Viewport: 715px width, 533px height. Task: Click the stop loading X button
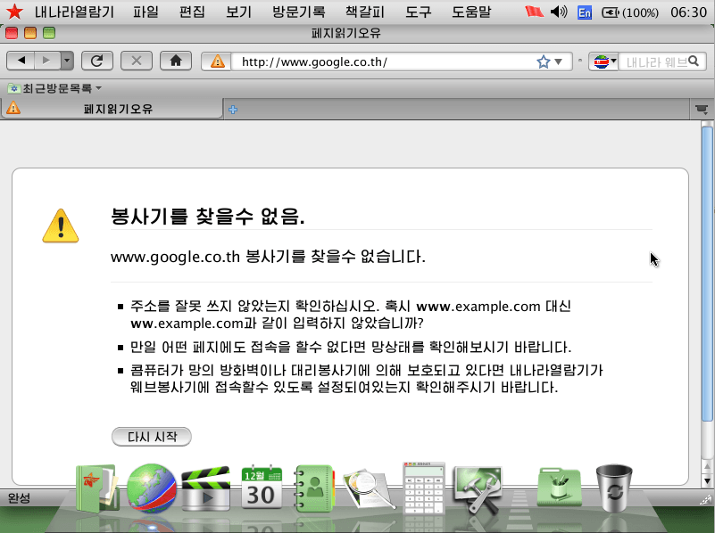tap(137, 61)
